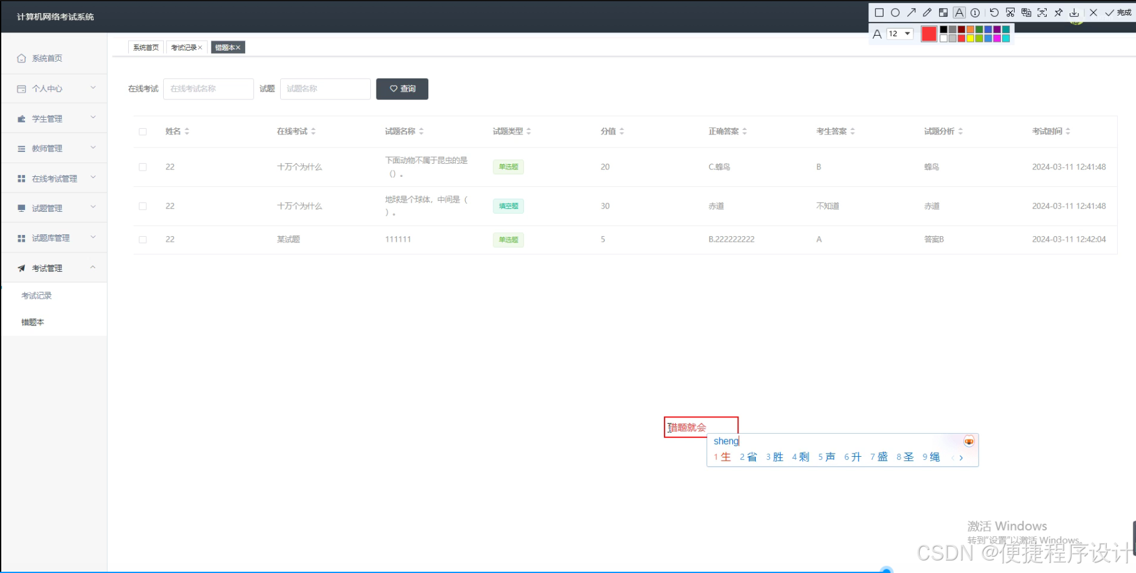1136x573 pixels.
Task: Open 考试记录 in the sidebar submenu
Action: (36, 296)
